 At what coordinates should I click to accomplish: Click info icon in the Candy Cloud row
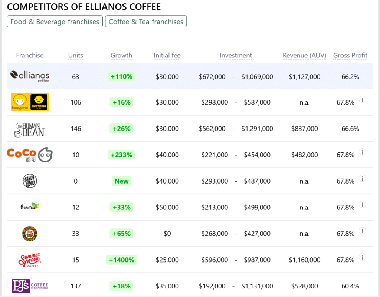coord(362,178)
